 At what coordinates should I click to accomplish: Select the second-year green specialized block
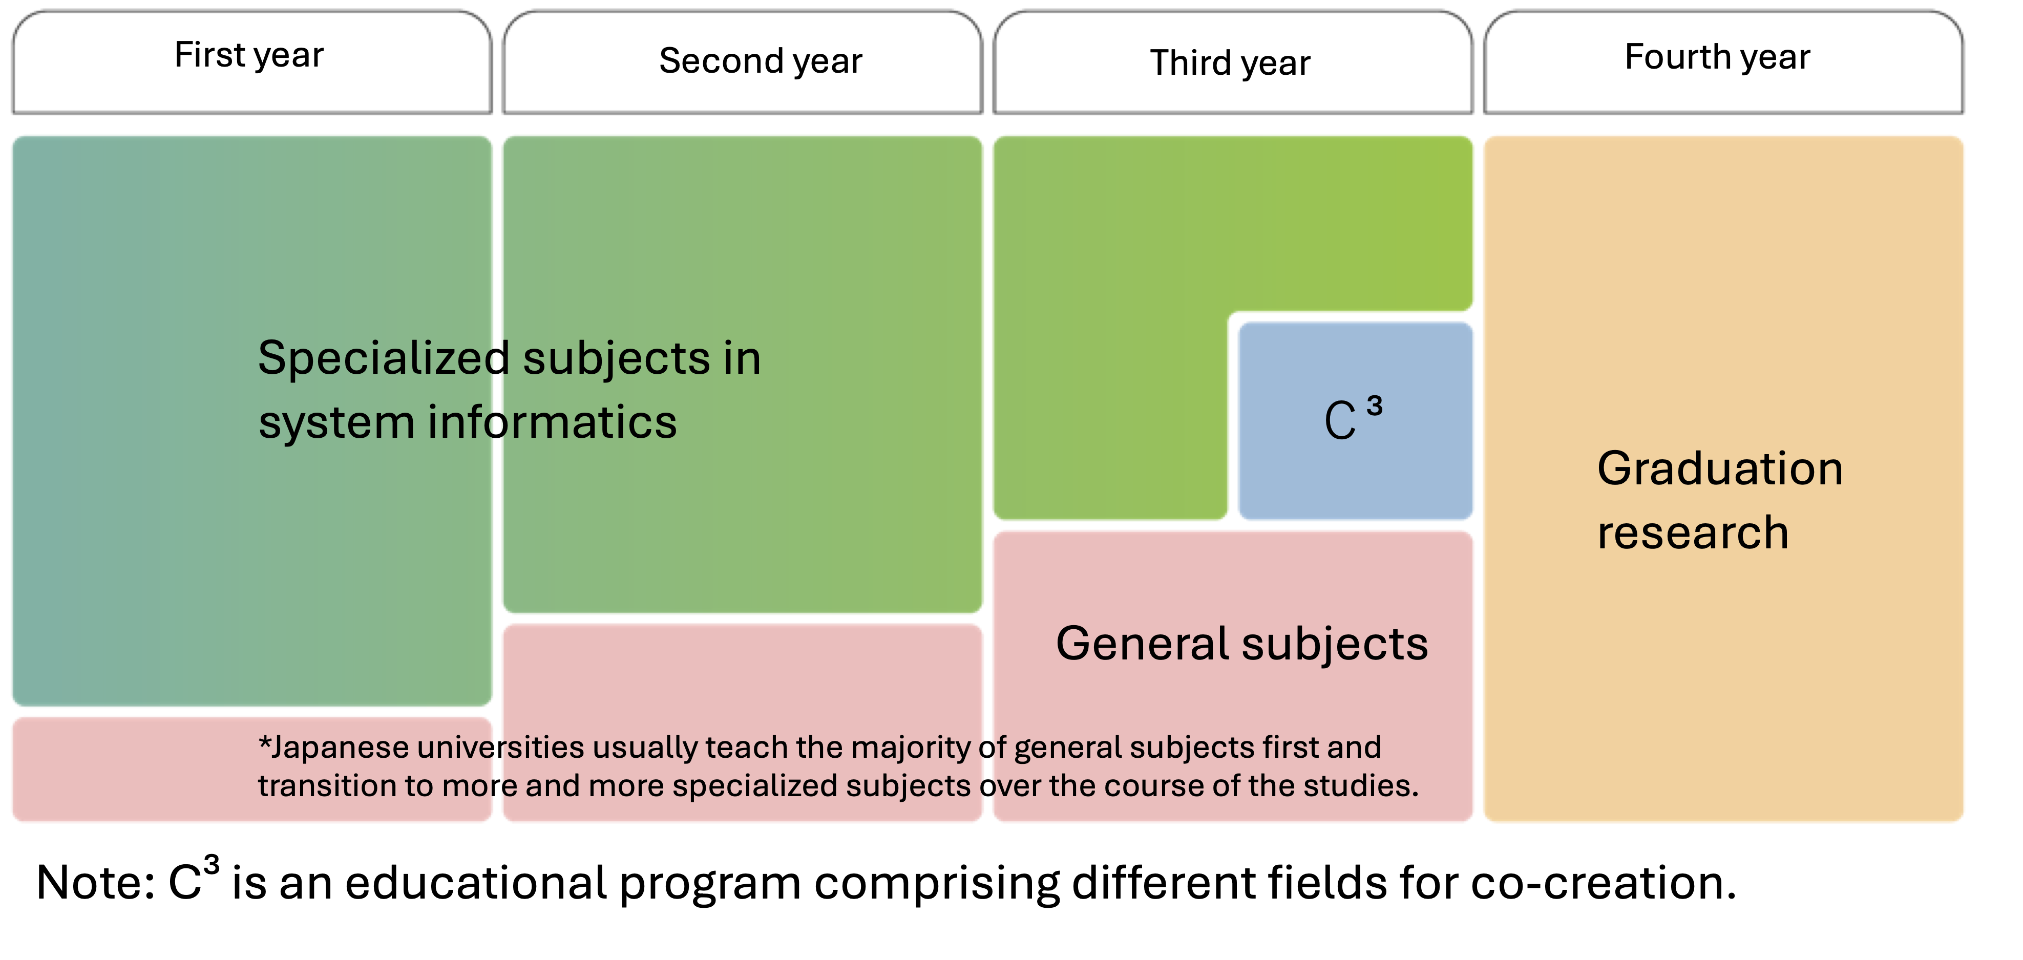(743, 374)
